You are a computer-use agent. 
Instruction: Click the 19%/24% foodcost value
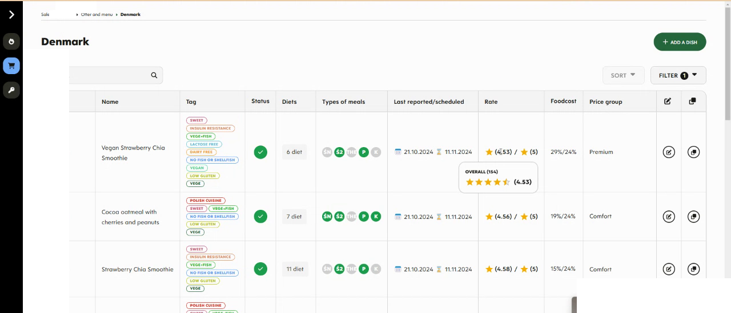pyautogui.click(x=564, y=216)
